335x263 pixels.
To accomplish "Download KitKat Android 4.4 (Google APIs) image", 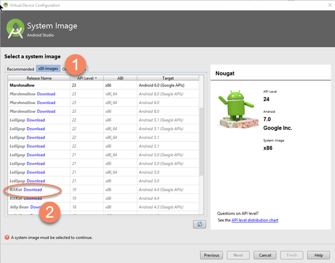I will 33,190.
